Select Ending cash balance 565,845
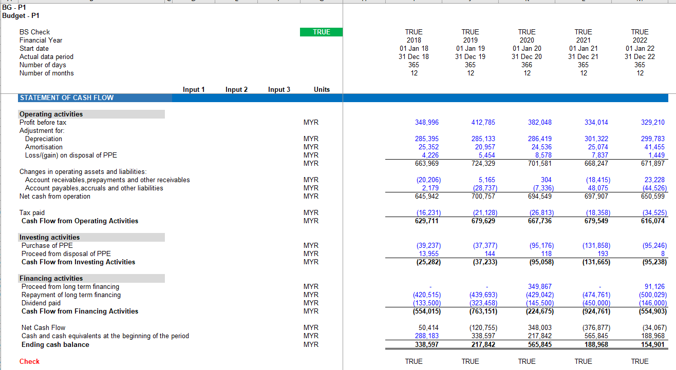 [540, 344]
